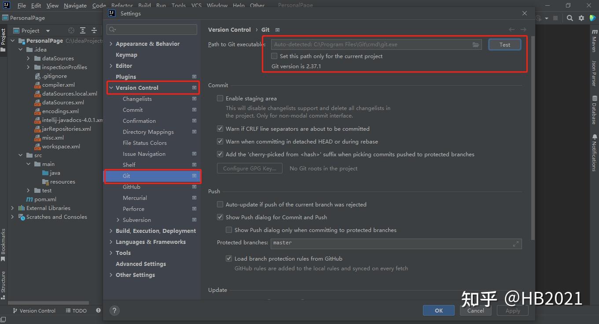
Task: Enable staging area checkbox
Action: point(220,98)
